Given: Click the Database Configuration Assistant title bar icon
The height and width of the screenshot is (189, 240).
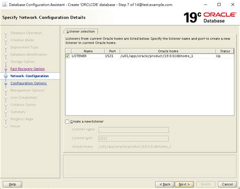Looking at the screenshot, I should [x=5, y=5].
